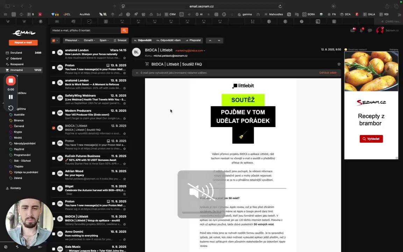Open the Přesunout dropdown
This screenshot has height=252, width=403.
coord(72,40)
